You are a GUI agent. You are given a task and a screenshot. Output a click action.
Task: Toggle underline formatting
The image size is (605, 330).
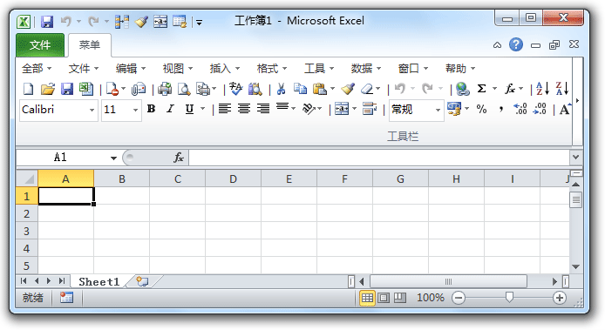click(189, 109)
